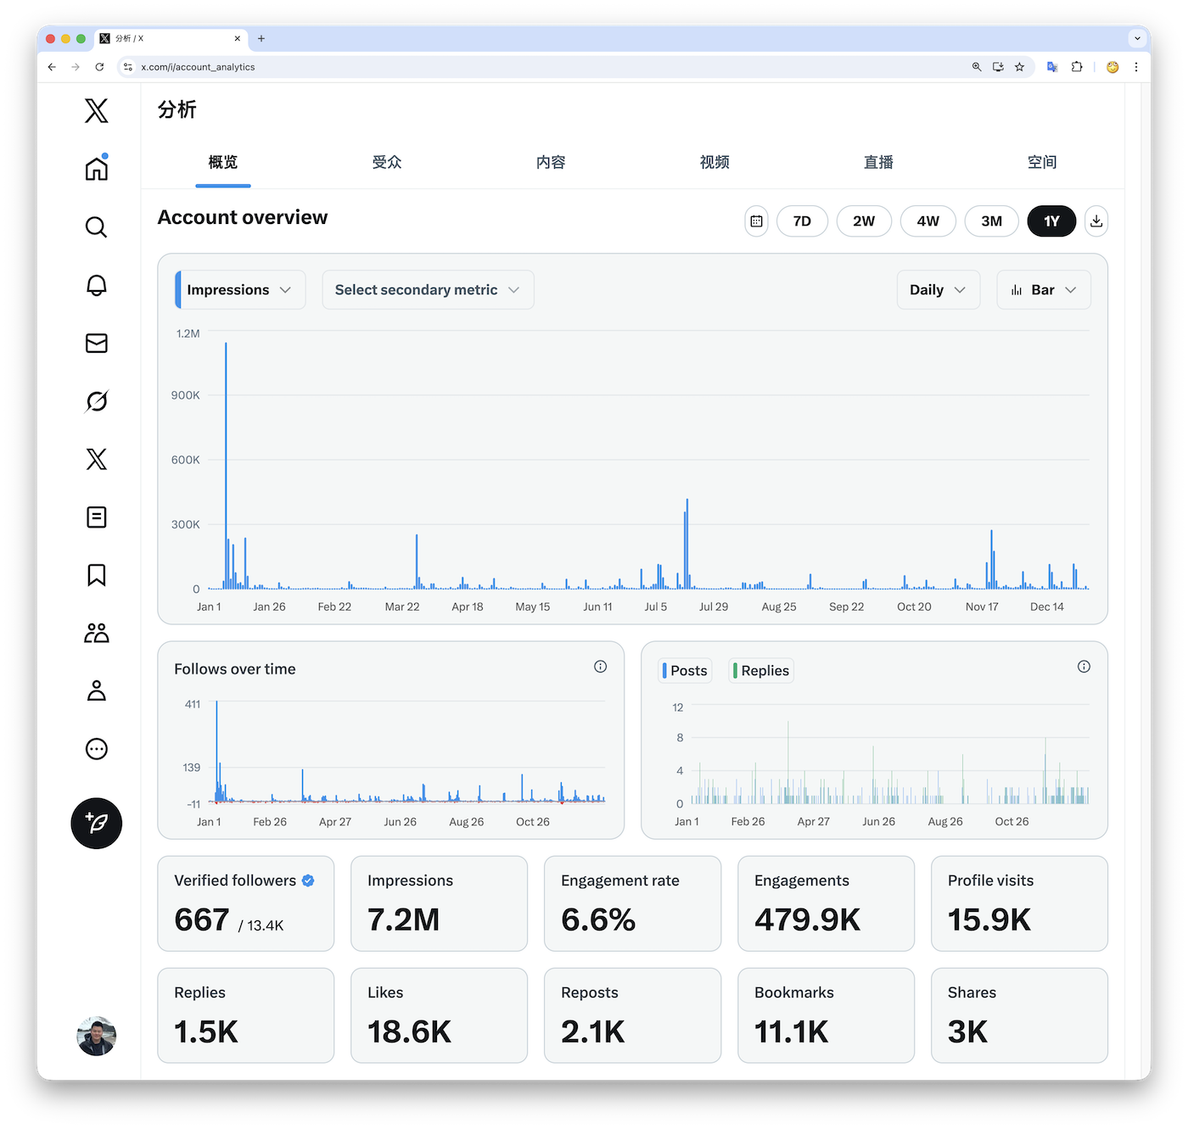Open the Grok icon in sidebar
The image size is (1188, 1129).
click(97, 401)
